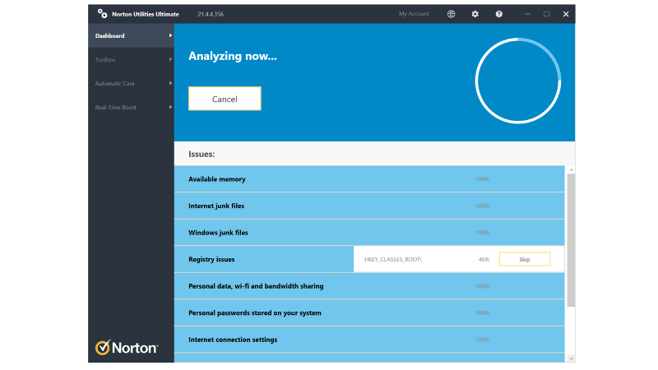Select Personal data, wi-fi and bandwidth sharing row
The image size is (658, 370).
pyautogui.click(x=369, y=286)
